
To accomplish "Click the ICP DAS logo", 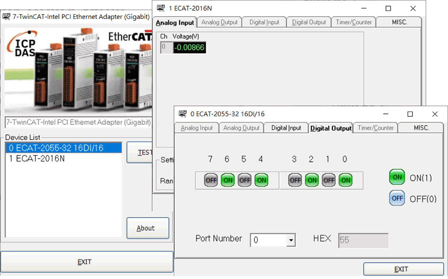I will [23, 45].
